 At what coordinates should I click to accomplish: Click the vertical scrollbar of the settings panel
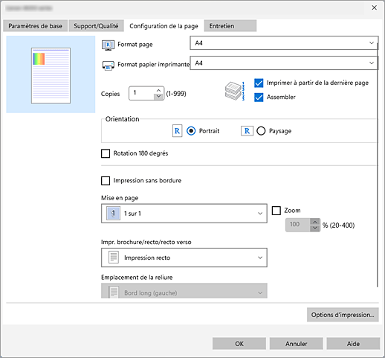378,165
